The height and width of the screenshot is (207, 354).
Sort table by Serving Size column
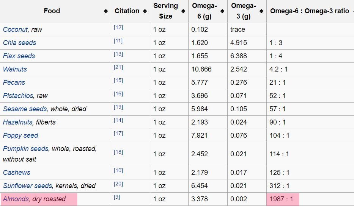183,11
